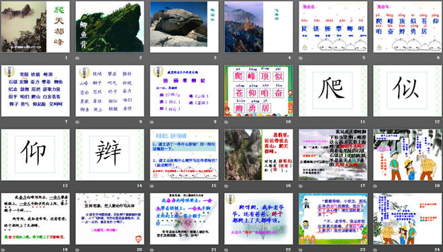Select slide 14 showing the character 辫

(110, 155)
